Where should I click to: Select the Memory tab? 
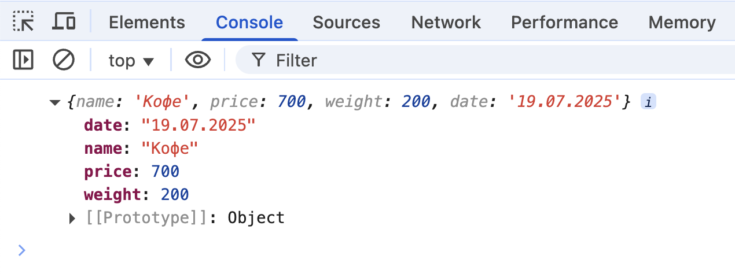(x=682, y=23)
